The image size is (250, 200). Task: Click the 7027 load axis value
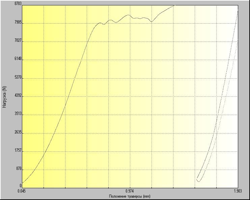point(18,41)
